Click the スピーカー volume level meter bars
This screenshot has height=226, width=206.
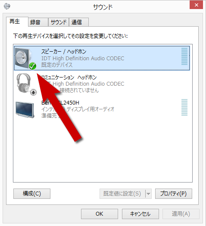(x=184, y=56)
